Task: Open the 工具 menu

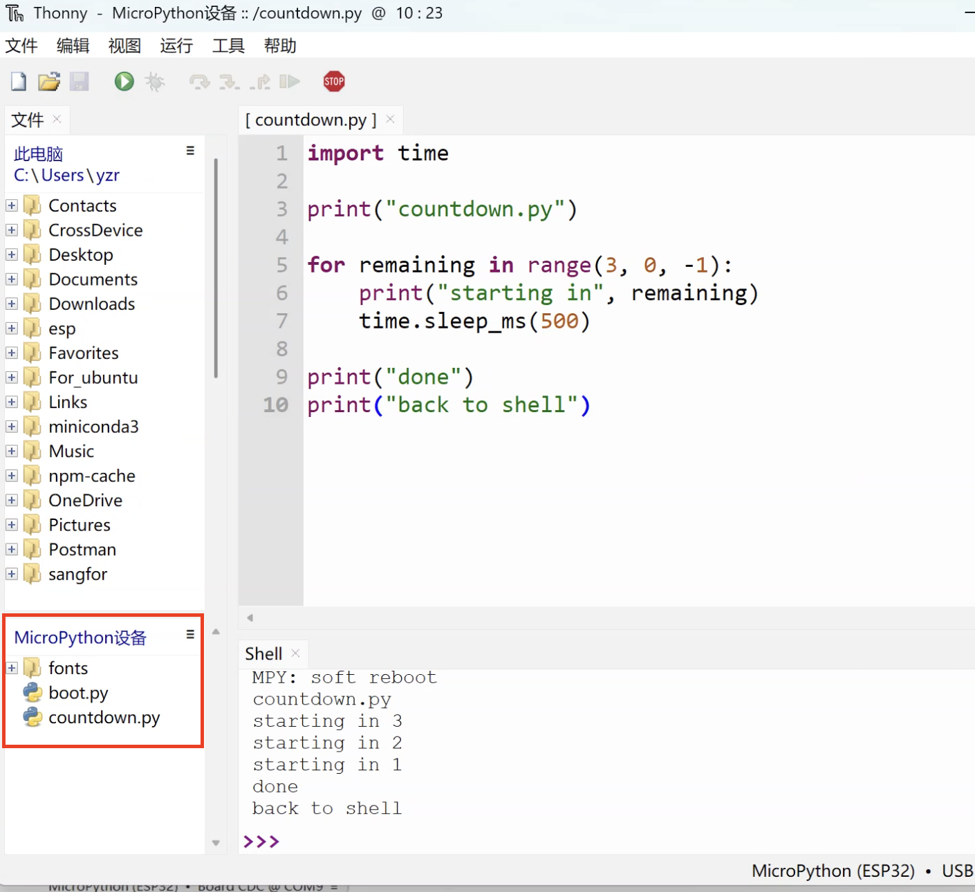Action: [228, 46]
